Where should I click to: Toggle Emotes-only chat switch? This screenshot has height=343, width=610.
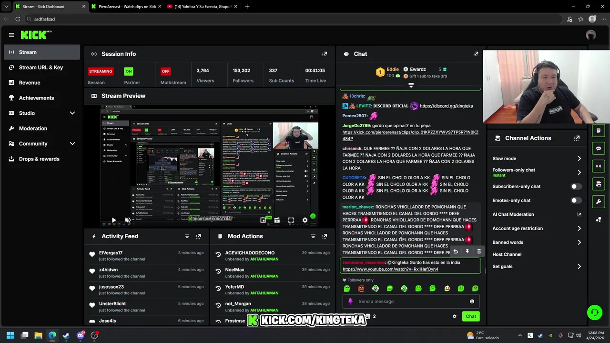[x=576, y=201]
